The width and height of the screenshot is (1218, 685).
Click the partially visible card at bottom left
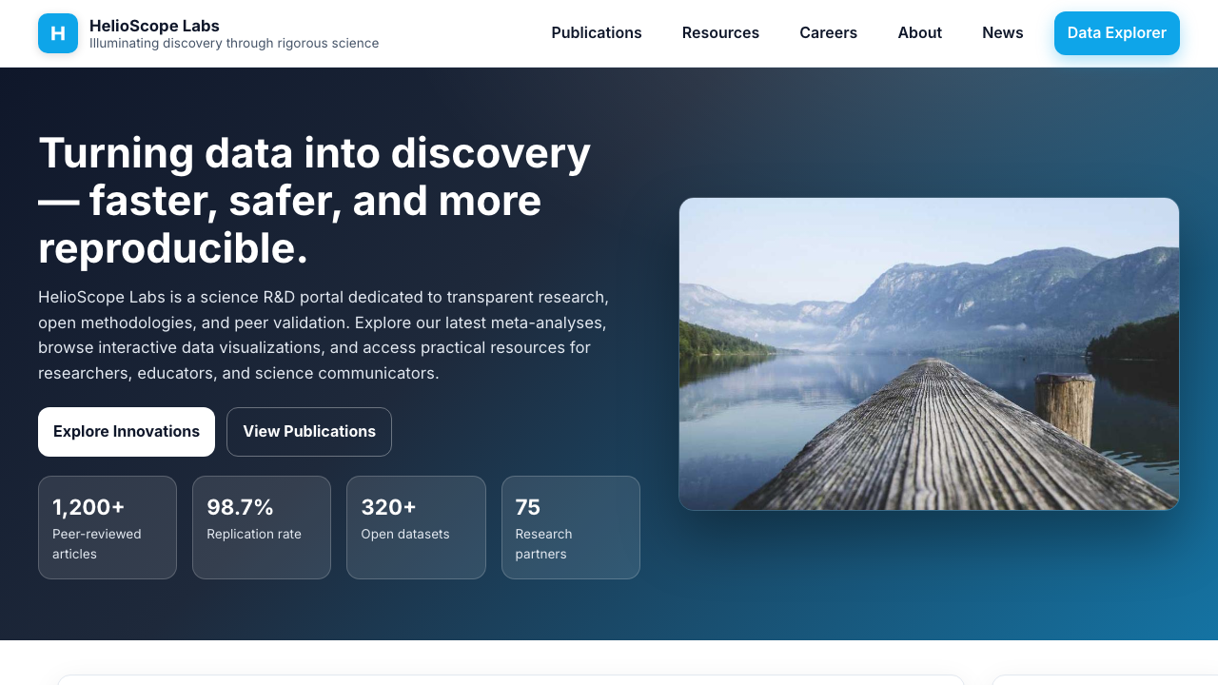tap(511, 679)
